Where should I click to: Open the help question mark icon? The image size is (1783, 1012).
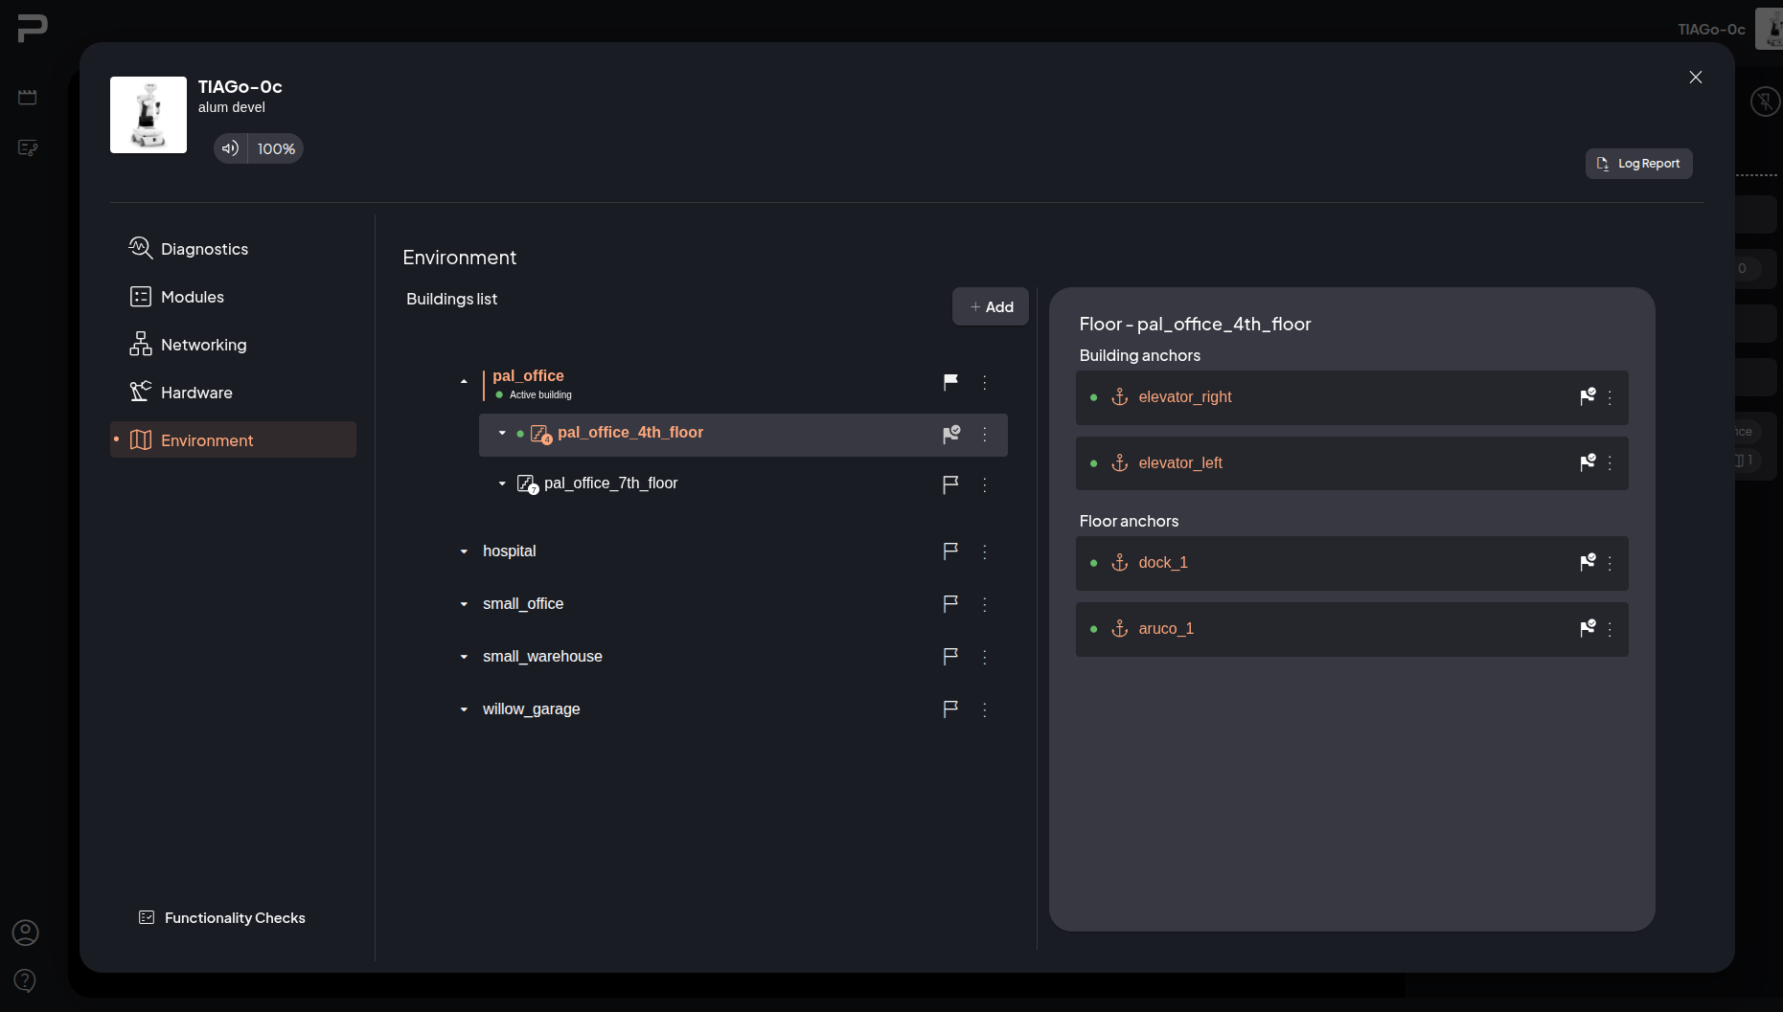click(x=26, y=980)
